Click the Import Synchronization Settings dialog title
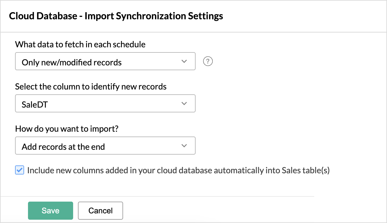Viewport: 387px width, 223px height. pos(116,16)
